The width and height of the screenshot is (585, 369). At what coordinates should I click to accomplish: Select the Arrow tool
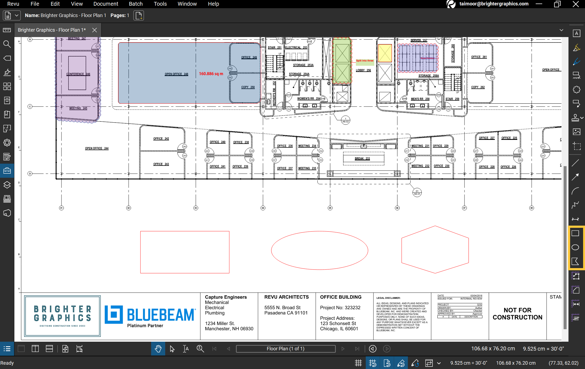pos(575,177)
